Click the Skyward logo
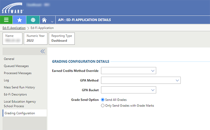The height and width of the screenshot is (130, 210). [x=13, y=8]
